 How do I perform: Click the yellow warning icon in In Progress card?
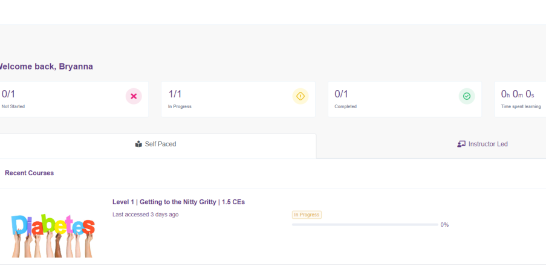coord(300,96)
